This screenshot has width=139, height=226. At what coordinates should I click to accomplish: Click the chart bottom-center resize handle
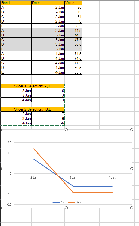click(x=66, y=208)
